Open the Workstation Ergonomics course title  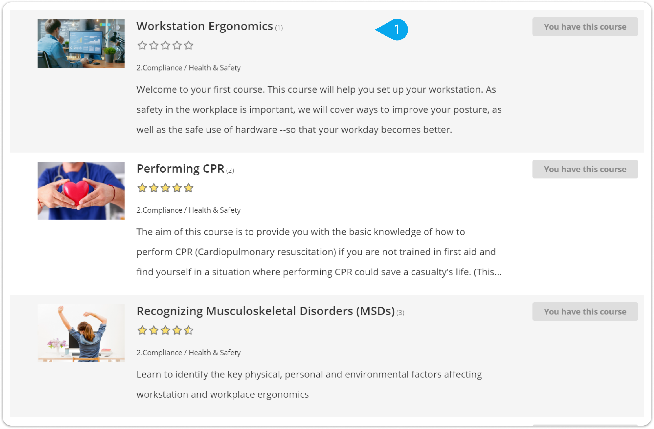(205, 26)
